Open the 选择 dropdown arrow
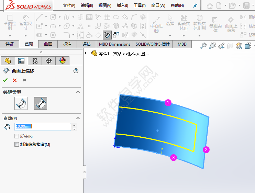 (x=170, y=36)
